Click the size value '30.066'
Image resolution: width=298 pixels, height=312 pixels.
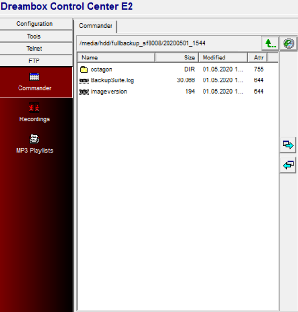186,80
